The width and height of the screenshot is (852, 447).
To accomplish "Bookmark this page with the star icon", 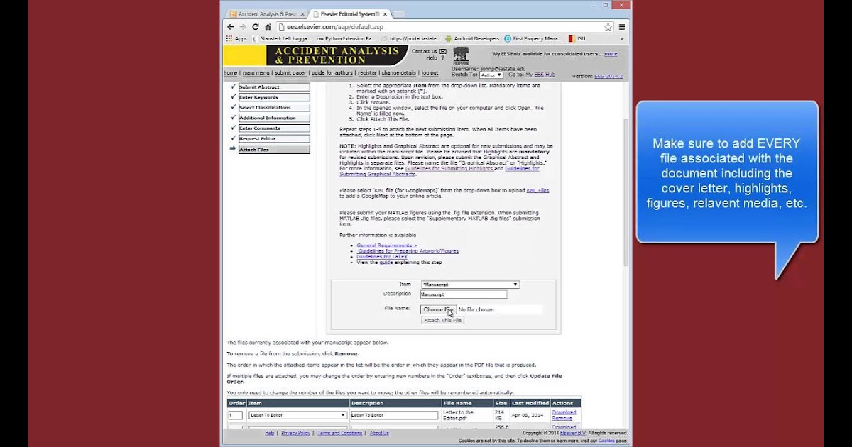I will [x=608, y=27].
